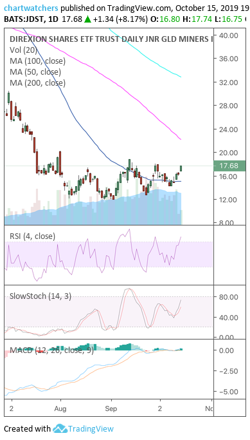Click the green up-arrow change indicator
The width and height of the screenshot is (250, 440).
pos(87,19)
